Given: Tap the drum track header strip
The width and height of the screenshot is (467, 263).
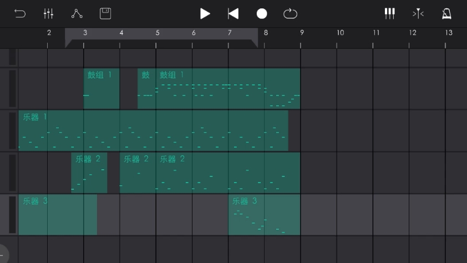Looking at the screenshot, I should (x=12, y=88).
